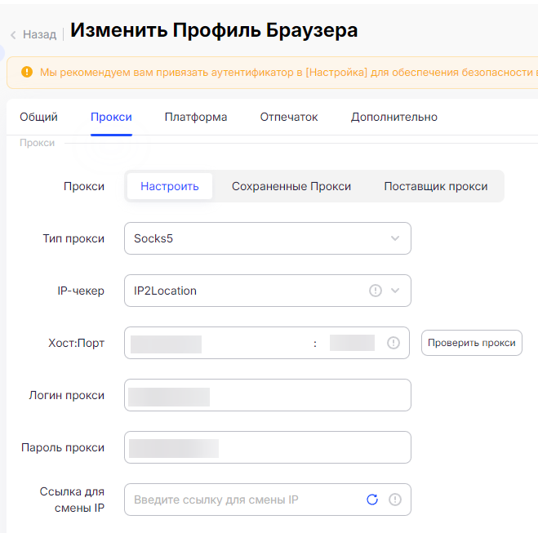Viewport: 538px width, 533px height.
Task: Select the Прокси tab
Action: [111, 117]
